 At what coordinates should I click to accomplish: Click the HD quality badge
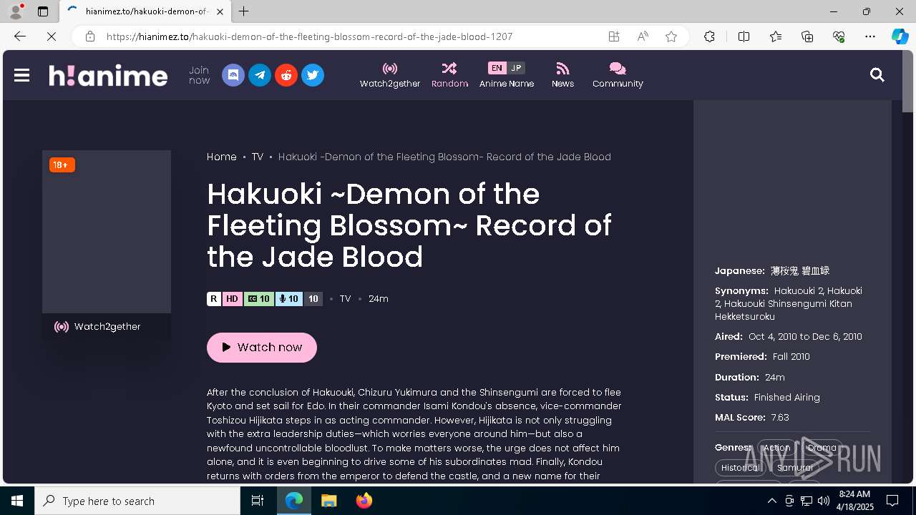coord(232,299)
